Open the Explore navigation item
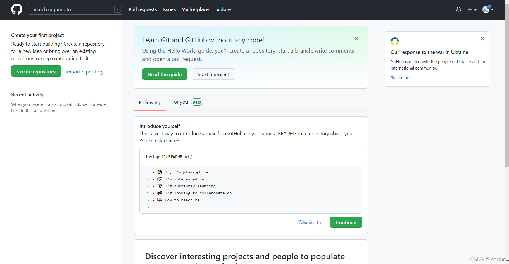The height and width of the screenshot is (264, 509). coord(222,9)
